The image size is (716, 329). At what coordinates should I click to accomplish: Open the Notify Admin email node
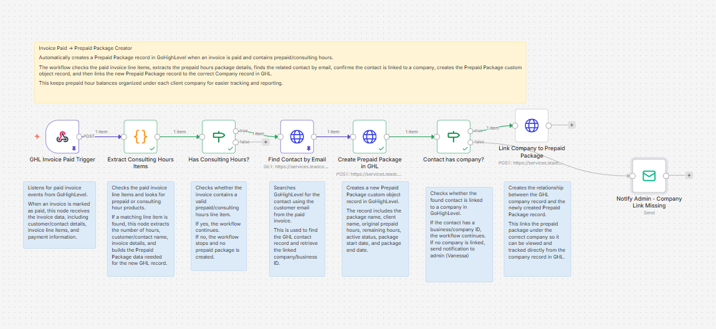[649, 176]
